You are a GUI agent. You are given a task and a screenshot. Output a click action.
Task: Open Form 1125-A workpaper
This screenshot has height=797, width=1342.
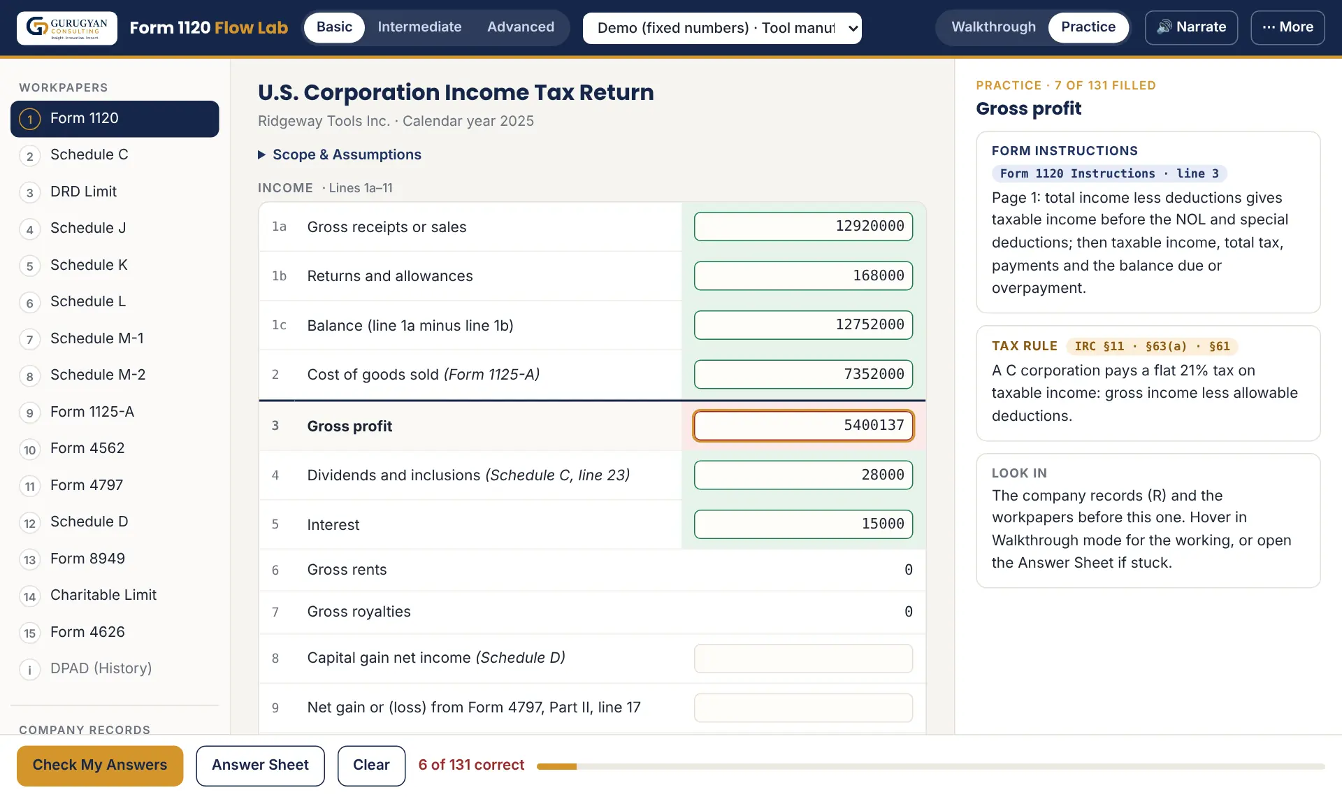coord(115,412)
